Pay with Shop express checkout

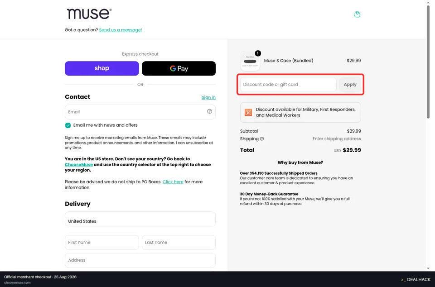pyautogui.click(x=102, y=68)
